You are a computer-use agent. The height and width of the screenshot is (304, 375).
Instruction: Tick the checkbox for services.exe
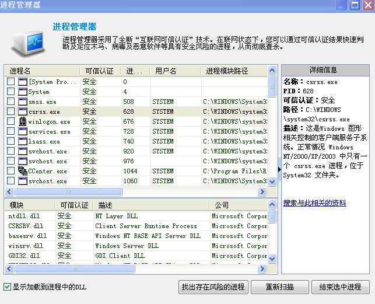10,131
